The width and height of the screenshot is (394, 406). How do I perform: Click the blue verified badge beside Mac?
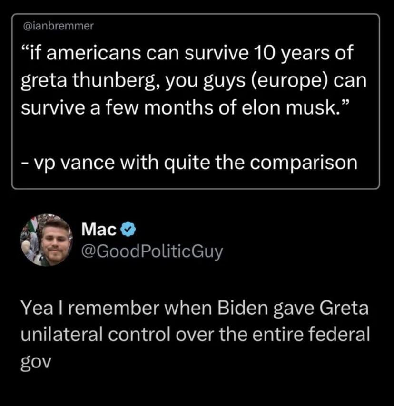coord(127,231)
